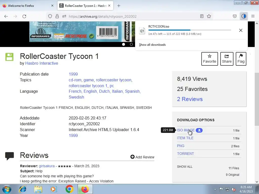Open the 1999 Year link
The width and height of the screenshot is (259, 194).
73,135
